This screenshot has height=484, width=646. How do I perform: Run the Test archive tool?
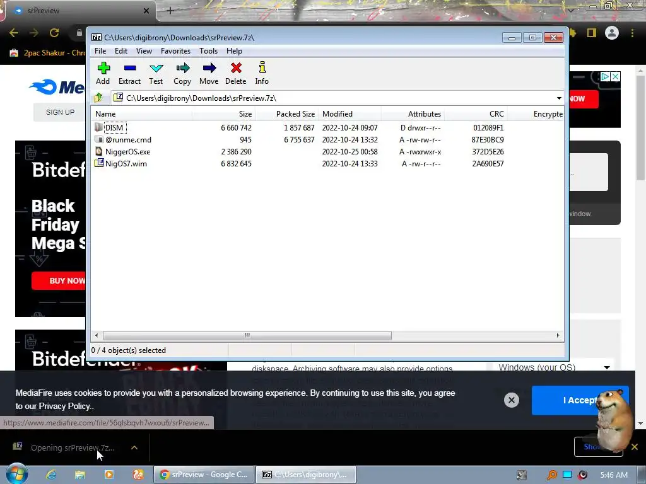coord(156,73)
